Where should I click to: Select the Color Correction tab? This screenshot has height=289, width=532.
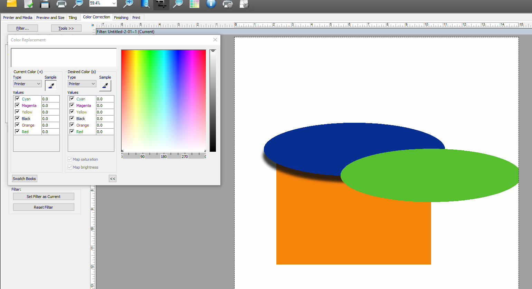(96, 17)
